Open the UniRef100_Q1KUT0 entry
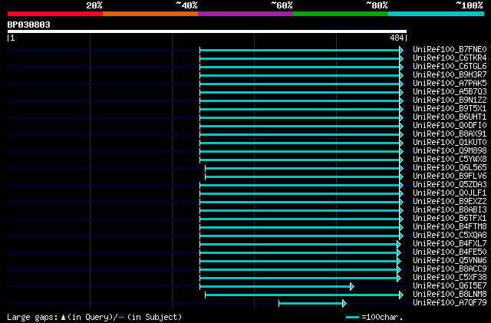Viewport: 491px width, 323px height. [450, 143]
